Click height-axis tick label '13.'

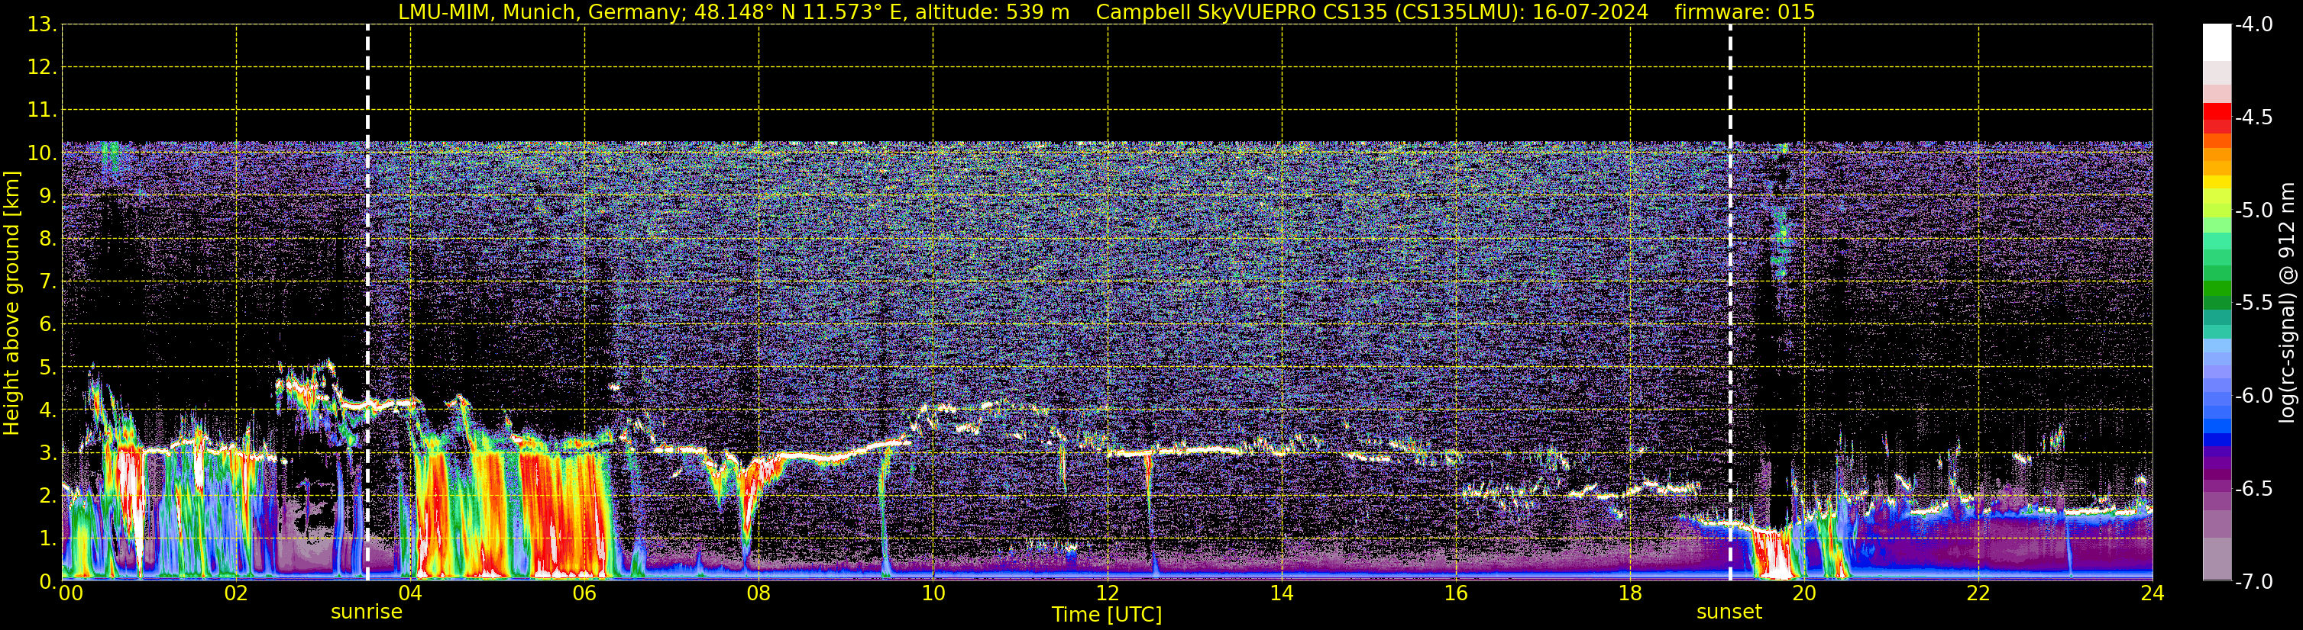(42, 25)
